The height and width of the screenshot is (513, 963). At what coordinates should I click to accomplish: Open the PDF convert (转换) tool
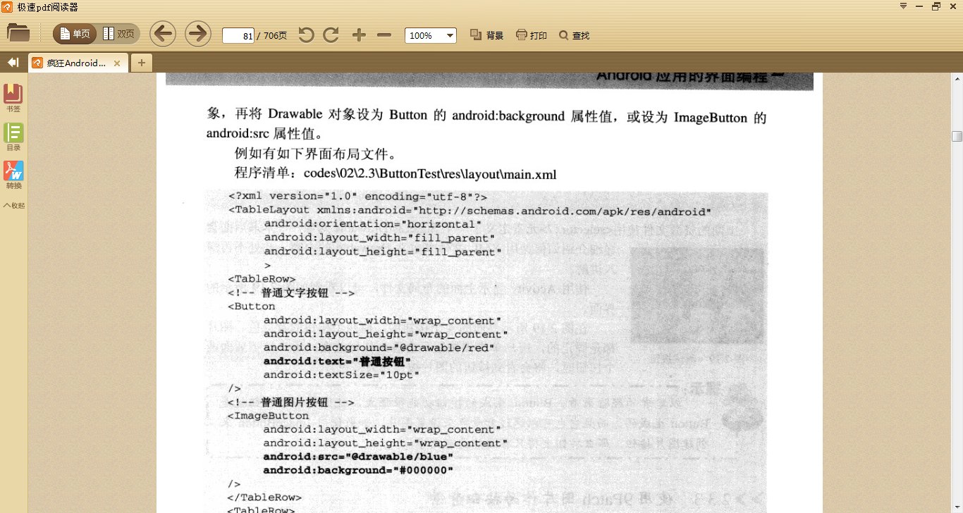tap(13, 175)
